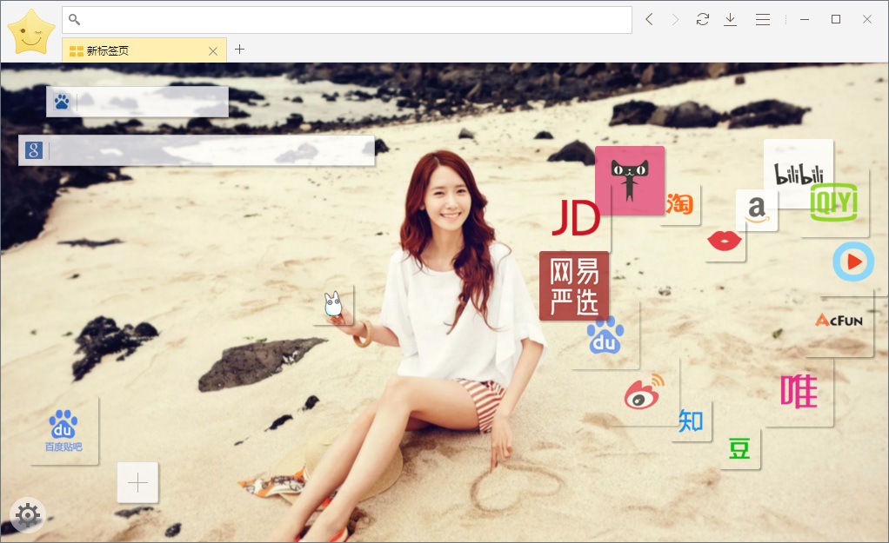The width and height of the screenshot is (889, 543).
Task: Click the magnifier icon in address bar
Action: [74, 20]
